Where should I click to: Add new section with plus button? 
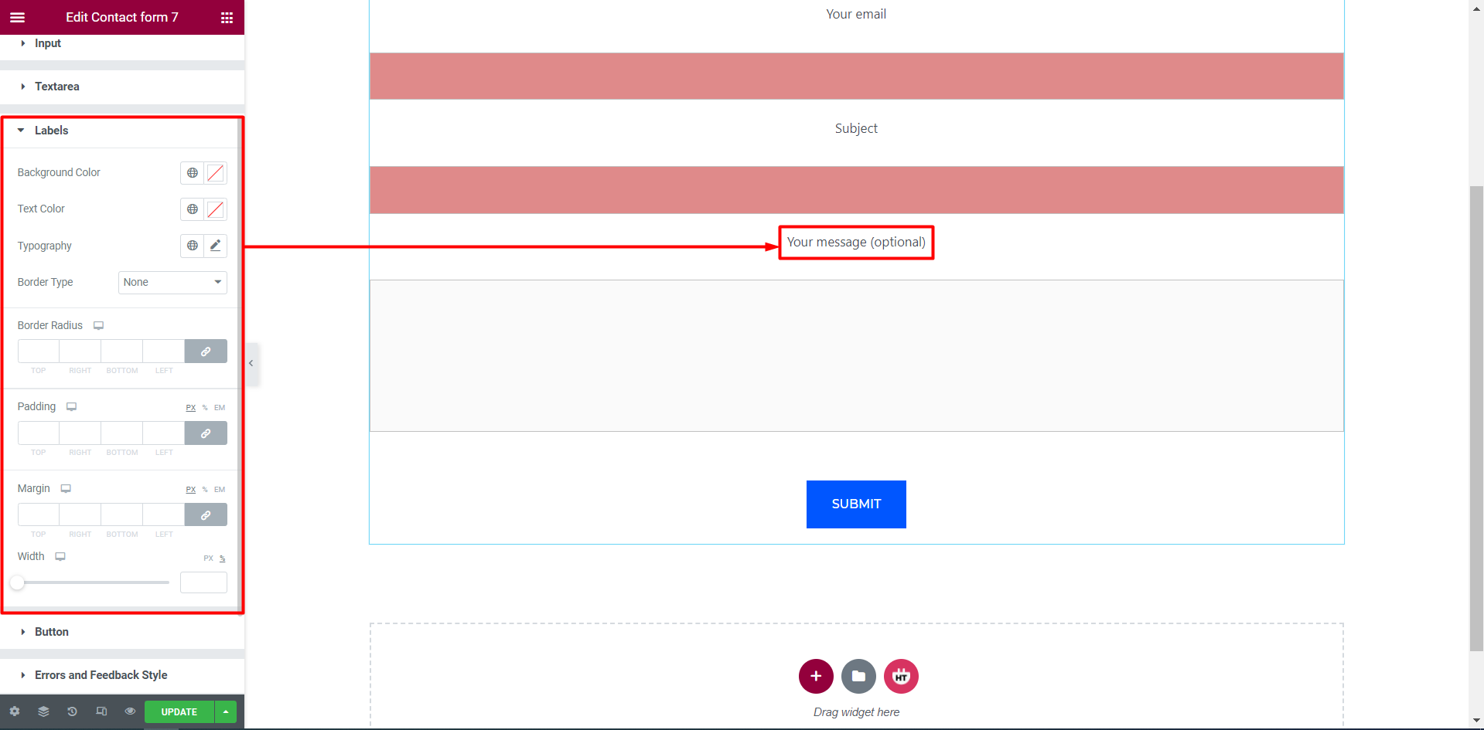pos(816,676)
